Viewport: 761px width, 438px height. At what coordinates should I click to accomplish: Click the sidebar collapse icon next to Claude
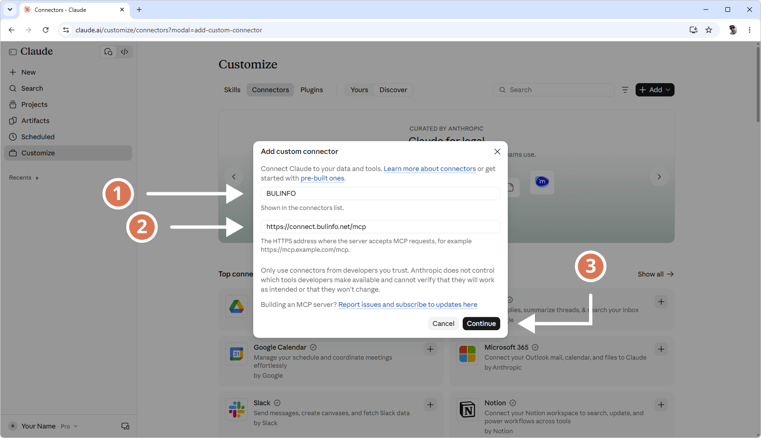click(x=13, y=52)
